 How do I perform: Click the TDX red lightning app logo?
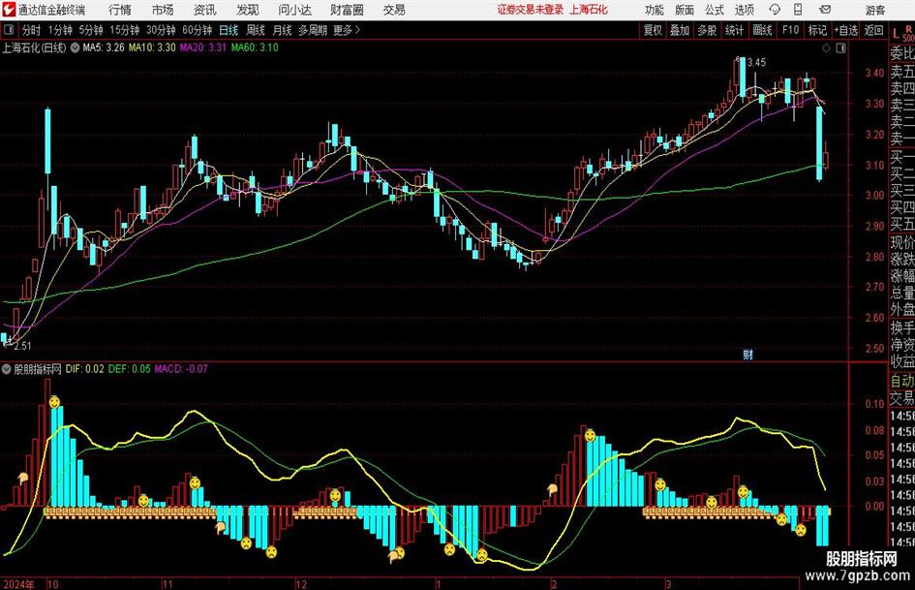(x=8, y=10)
